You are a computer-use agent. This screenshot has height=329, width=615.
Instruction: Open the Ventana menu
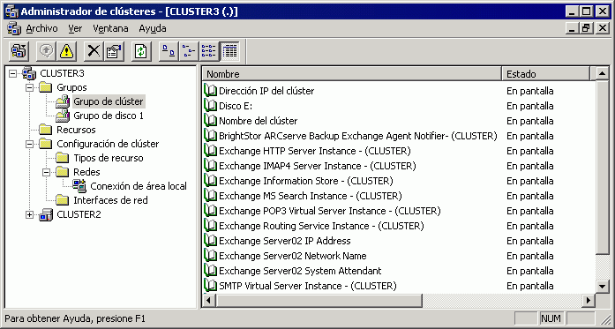110,28
